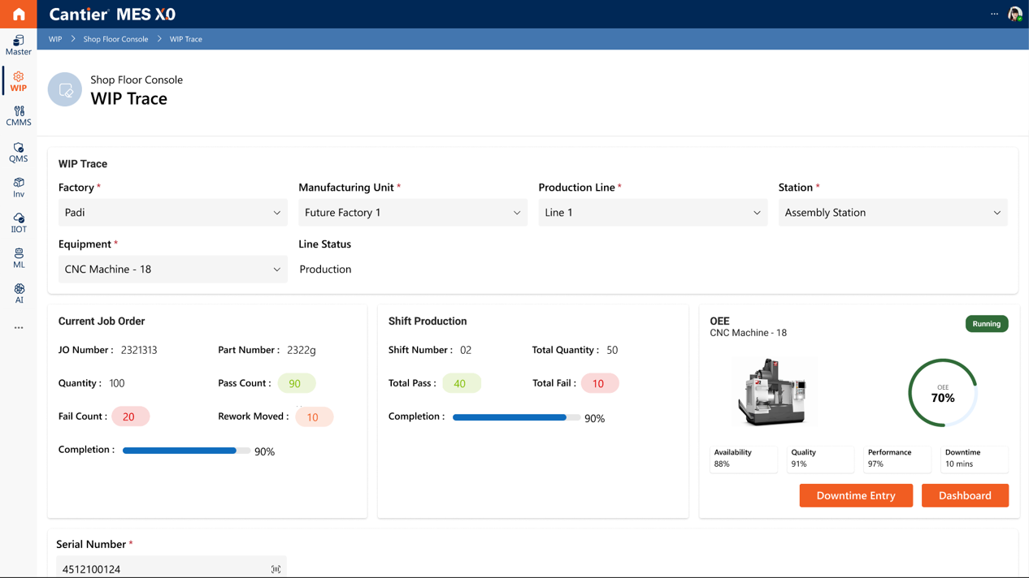Click the WIP Trace page header icon
1029x578 pixels.
65,89
